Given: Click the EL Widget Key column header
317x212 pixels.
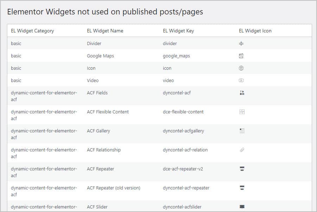Looking at the screenshot, I should 178,31.
